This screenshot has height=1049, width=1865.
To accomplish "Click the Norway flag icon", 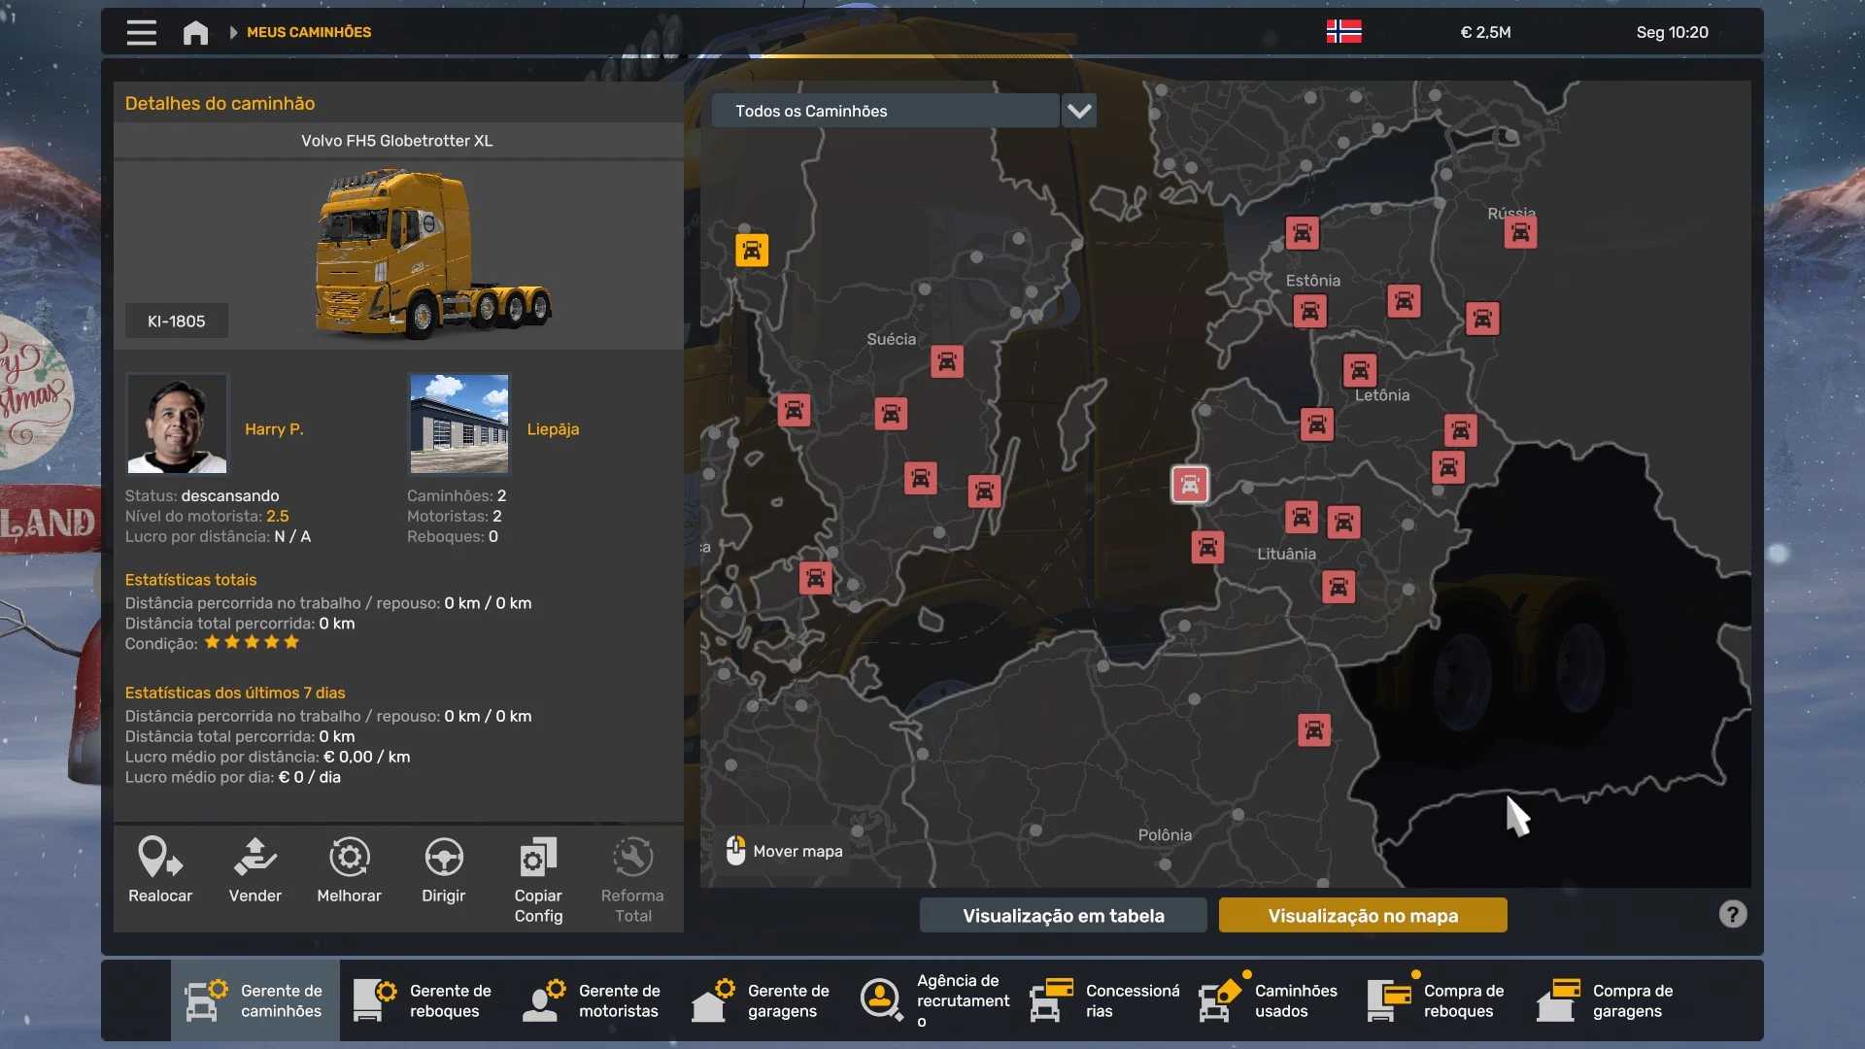I will tap(1343, 32).
